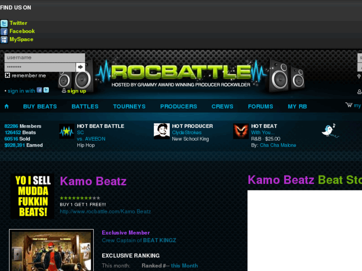Toggle the remember me checkbox
The image size is (362, 271).
click(x=7, y=76)
